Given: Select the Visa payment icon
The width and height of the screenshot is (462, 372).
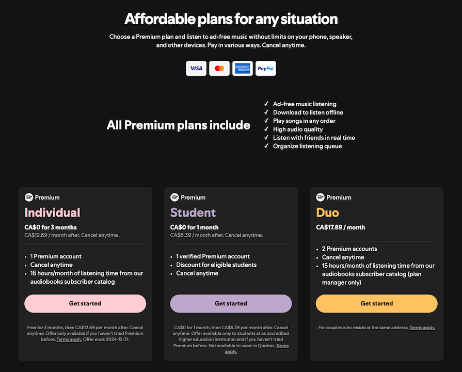Looking at the screenshot, I should [196, 68].
